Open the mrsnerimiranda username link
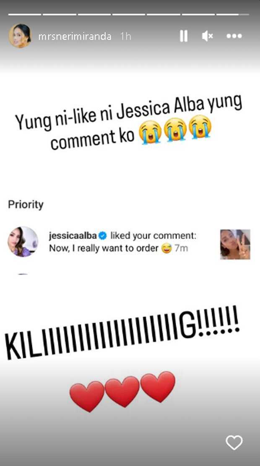Image resolution: width=260 pixels, height=466 pixels. (75, 36)
